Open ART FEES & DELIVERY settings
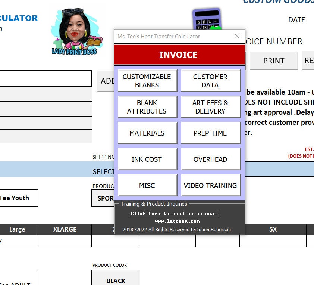The height and width of the screenshot is (285, 314). pos(210,106)
